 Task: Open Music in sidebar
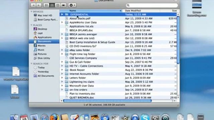39,50
